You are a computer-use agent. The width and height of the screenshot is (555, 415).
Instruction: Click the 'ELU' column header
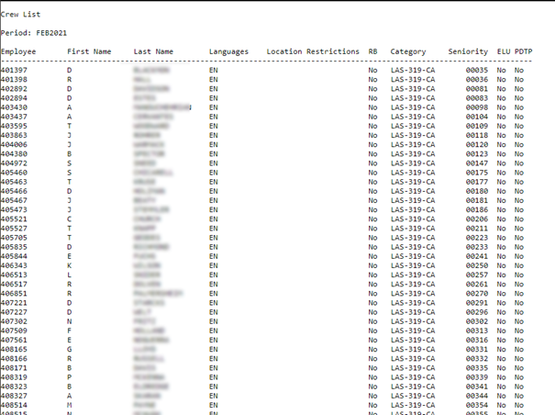[504, 51]
